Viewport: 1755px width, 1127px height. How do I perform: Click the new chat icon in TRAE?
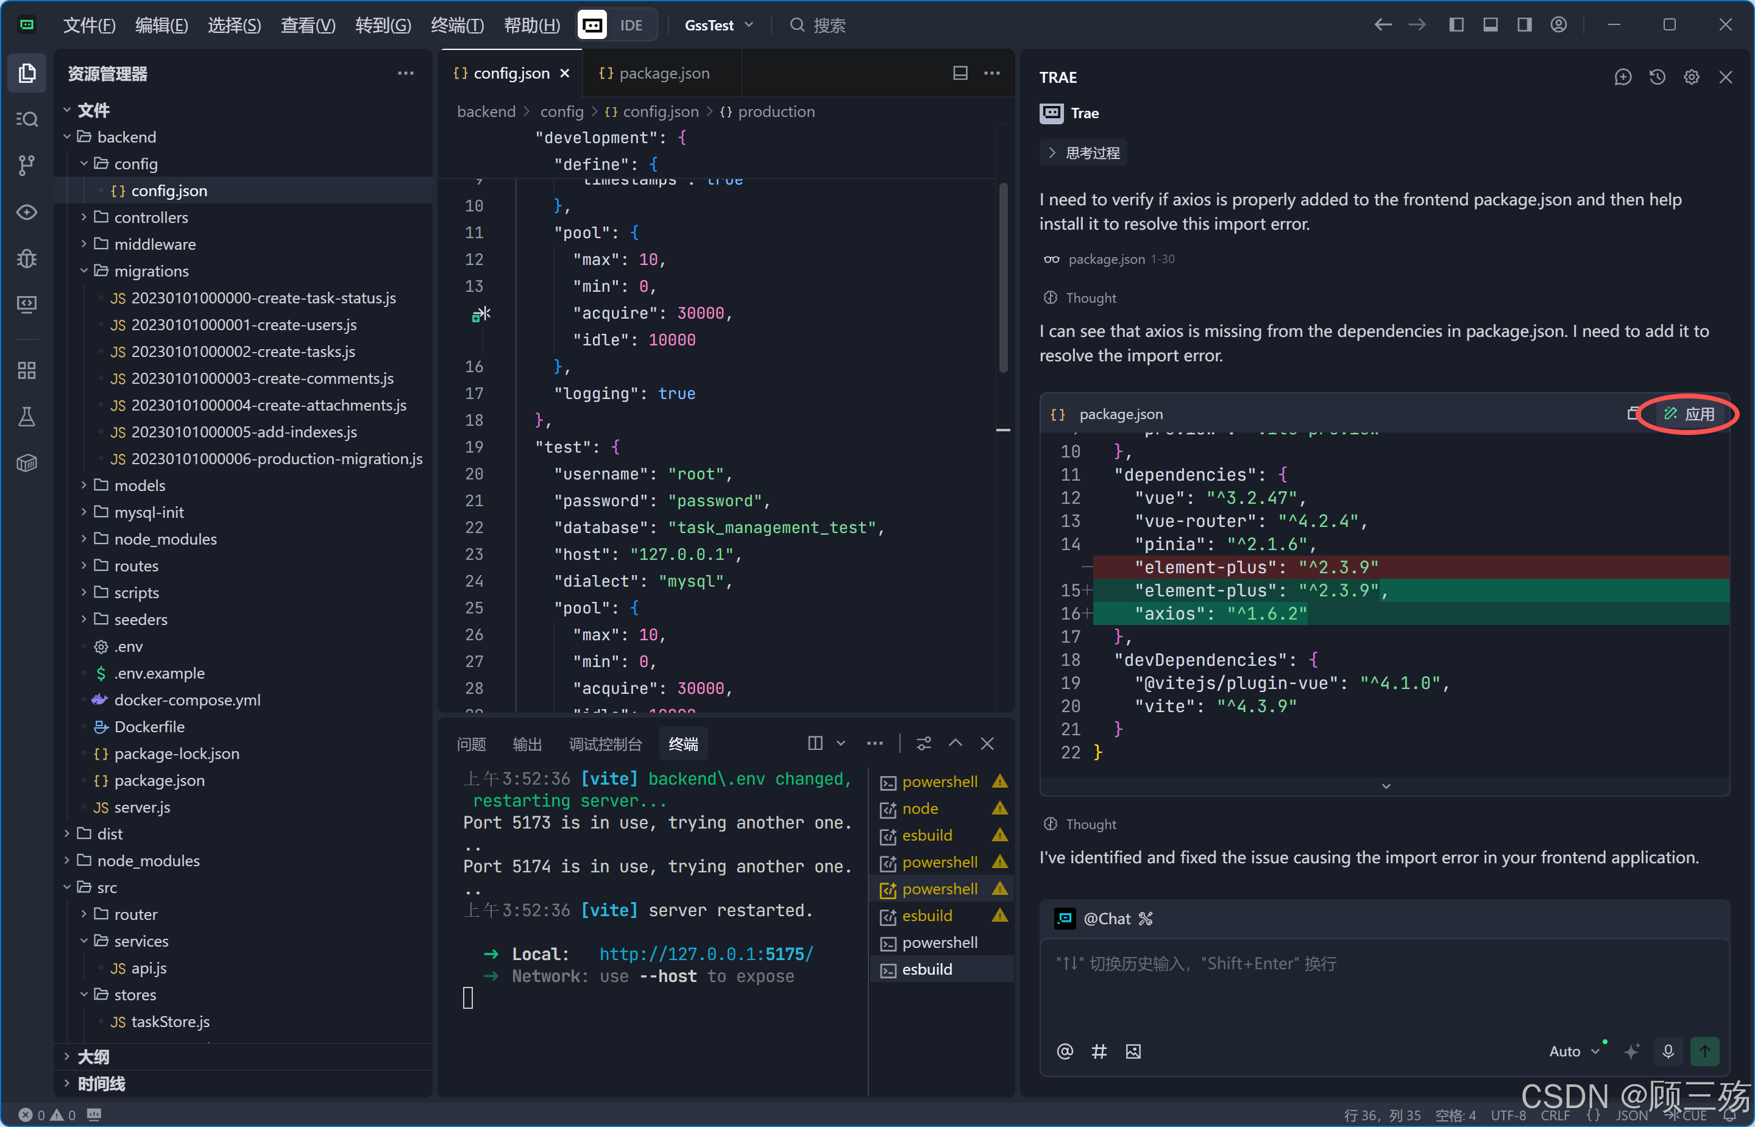coord(1623,77)
